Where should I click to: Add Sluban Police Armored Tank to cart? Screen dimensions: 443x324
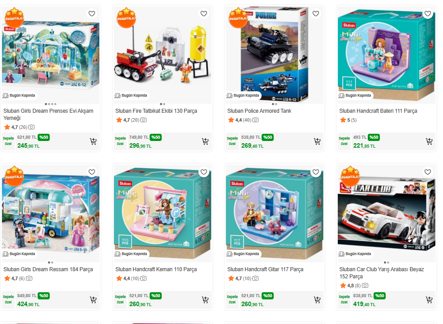pyautogui.click(x=317, y=141)
